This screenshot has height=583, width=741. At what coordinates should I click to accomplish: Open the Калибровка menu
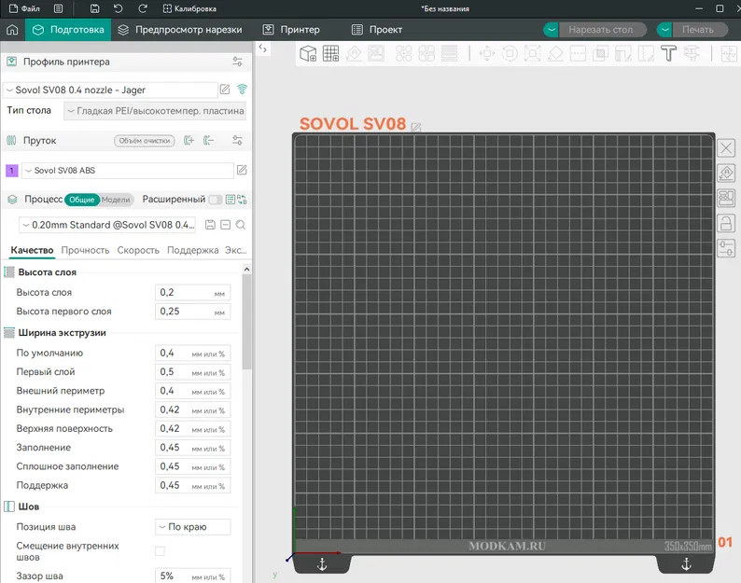(x=189, y=8)
